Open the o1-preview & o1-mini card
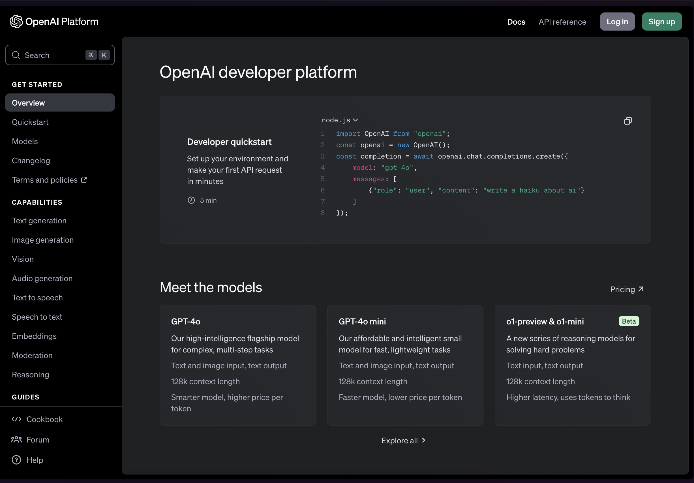The image size is (694, 483). pos(573,365)
